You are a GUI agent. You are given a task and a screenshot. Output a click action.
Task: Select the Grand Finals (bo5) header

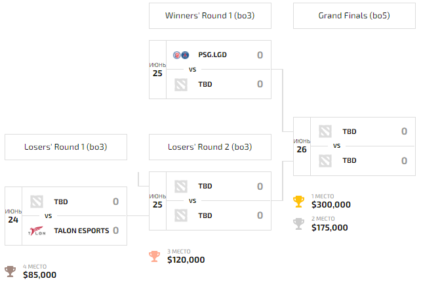coord(354,16)
